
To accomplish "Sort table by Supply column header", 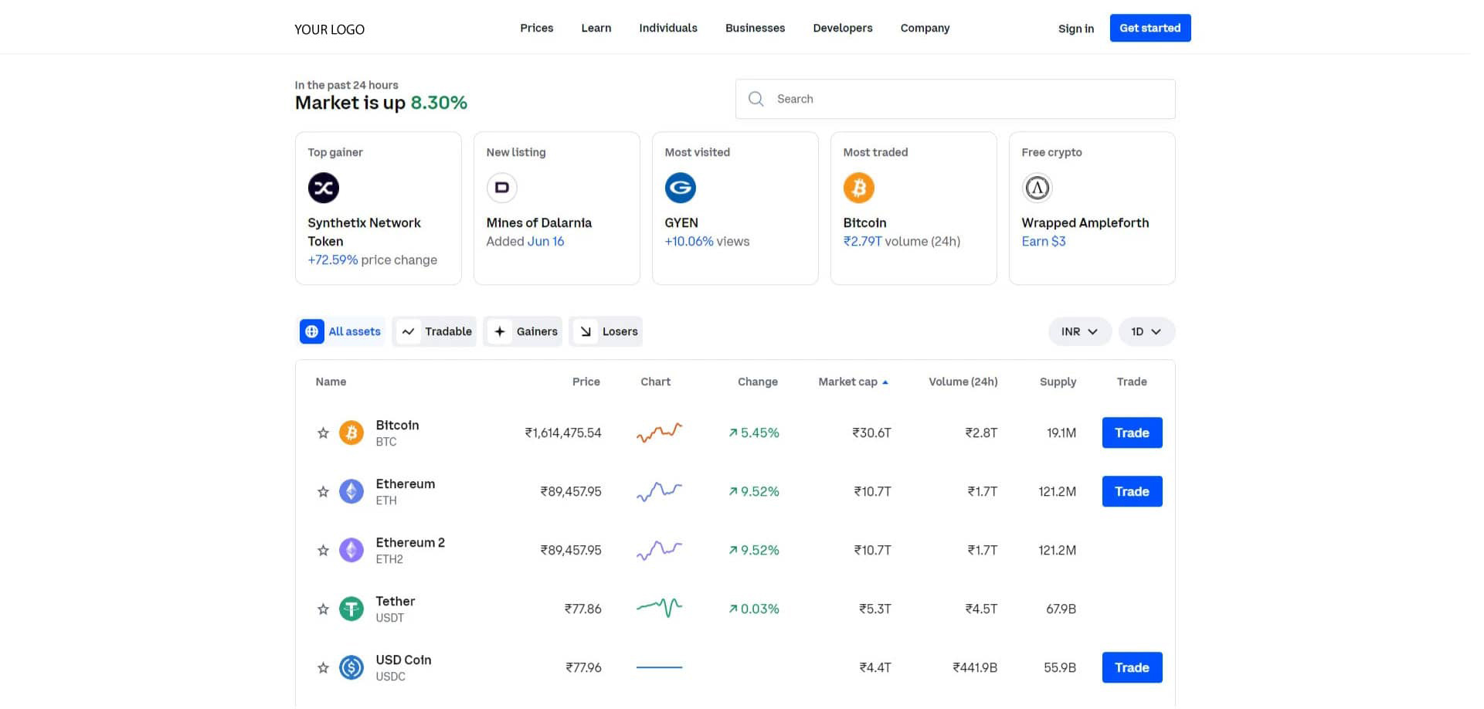I will [1058, 382].
